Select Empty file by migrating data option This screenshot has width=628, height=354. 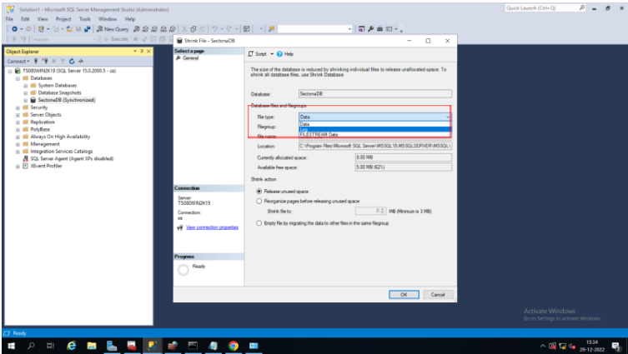(259, 223)
